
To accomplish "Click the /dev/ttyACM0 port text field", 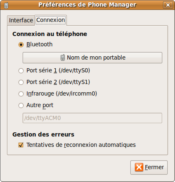I will (92, 118).
